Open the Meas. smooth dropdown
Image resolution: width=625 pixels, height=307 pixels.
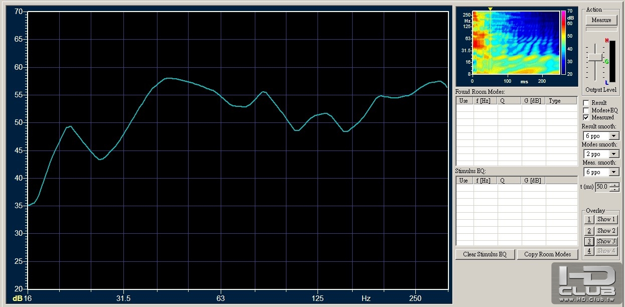click(x=614, y=172)
